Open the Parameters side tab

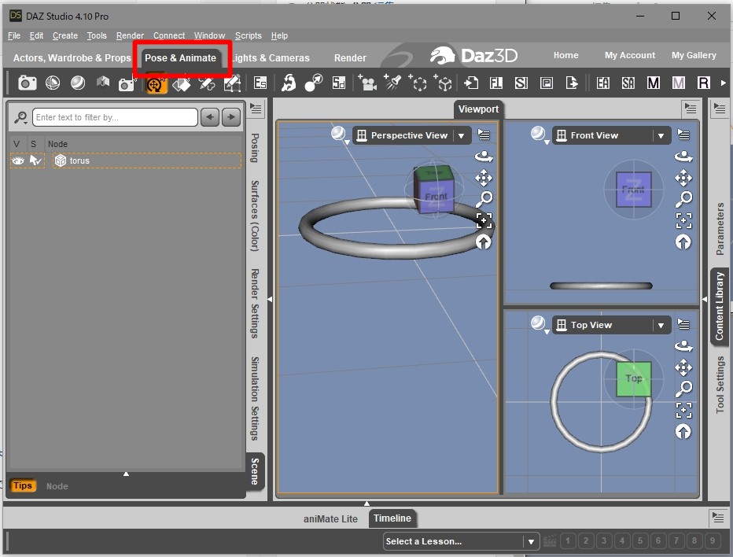(x=720, y=229)
